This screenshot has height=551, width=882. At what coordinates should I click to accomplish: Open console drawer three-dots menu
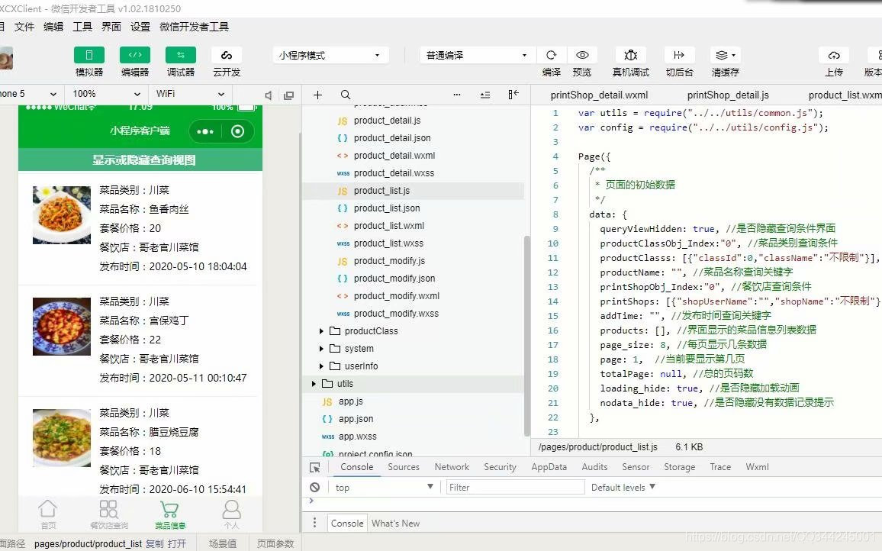(314, 523)
